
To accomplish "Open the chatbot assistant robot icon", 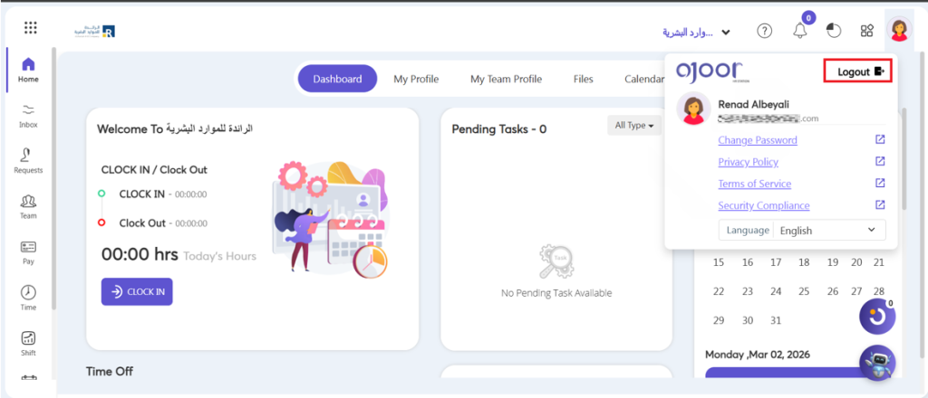I will coord(876,363).
